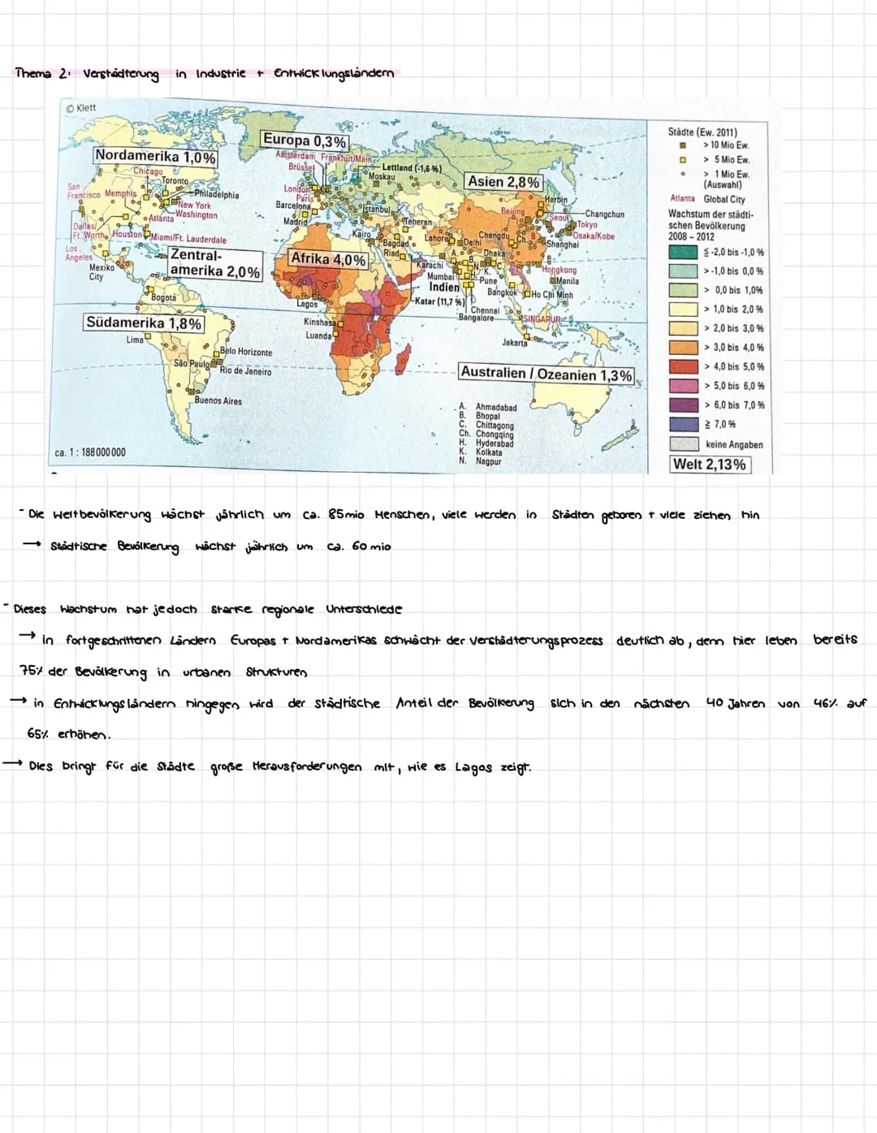Click the 'Madrid' city label
877x1133 pixels.
[x=294, y=222]
